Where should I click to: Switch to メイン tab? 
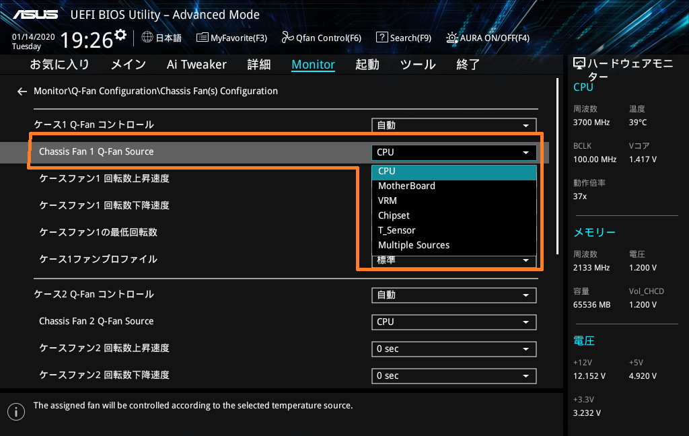pos(129,65)
